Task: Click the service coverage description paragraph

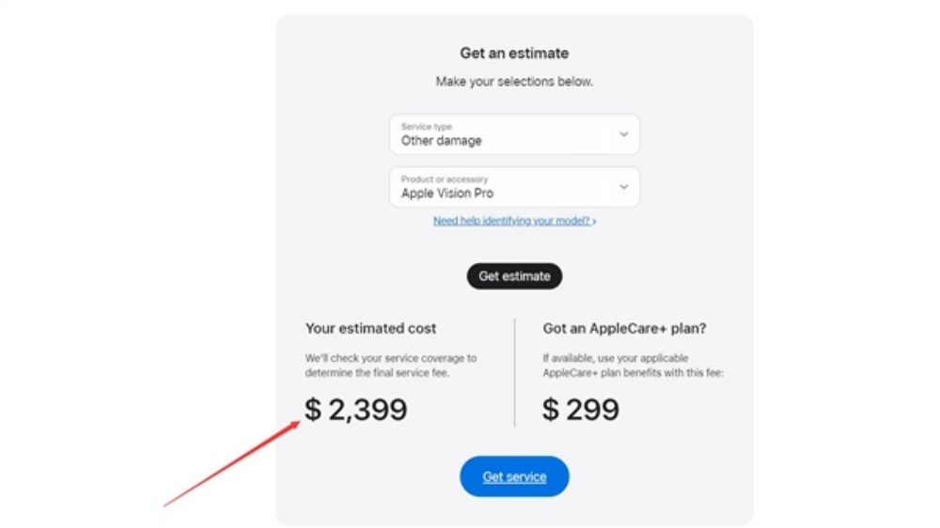Action: point(390,365)
